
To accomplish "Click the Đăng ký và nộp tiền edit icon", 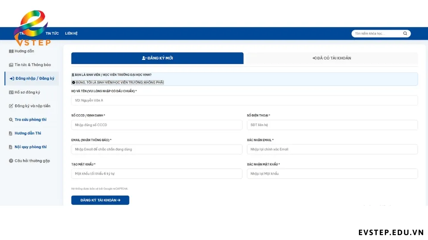I will click(x=11, y=106).
